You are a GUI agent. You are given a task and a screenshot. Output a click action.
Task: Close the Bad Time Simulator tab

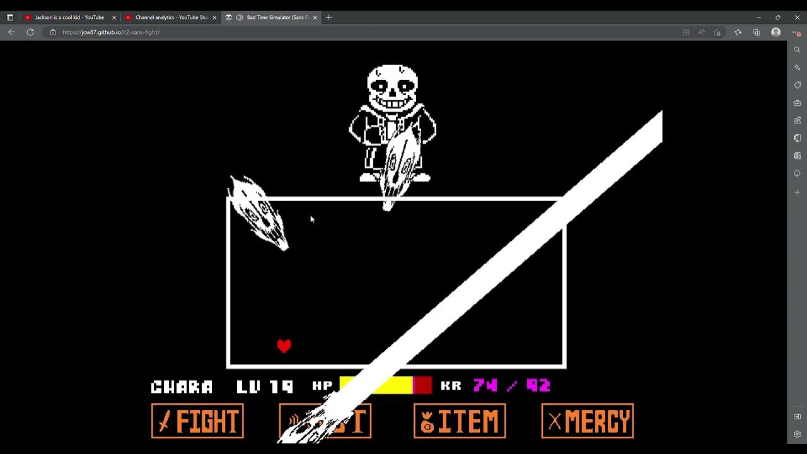click(315, 18)
